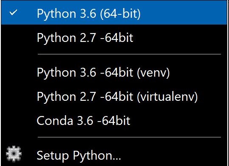Click the gear icon beside Setup Python
The image size is (229, 166).
click(14, 154)
